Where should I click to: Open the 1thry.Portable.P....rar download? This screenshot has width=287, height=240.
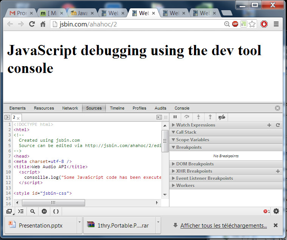point(120,225)
